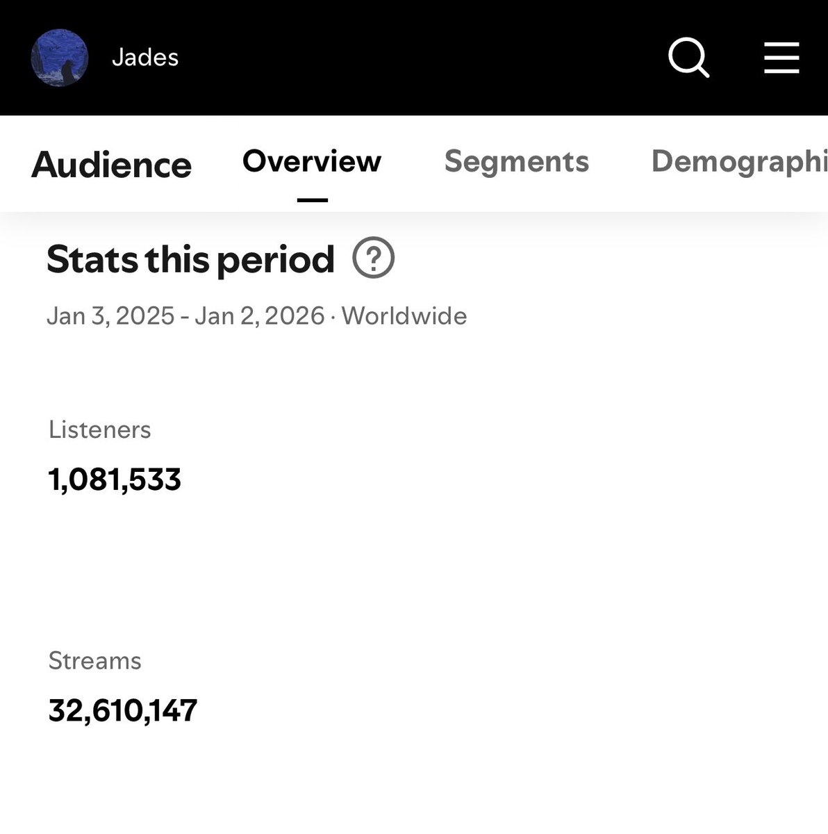Open the Stats this period help icon
Viewport: 828px width, 834px height.
click(x=374, y=259)
